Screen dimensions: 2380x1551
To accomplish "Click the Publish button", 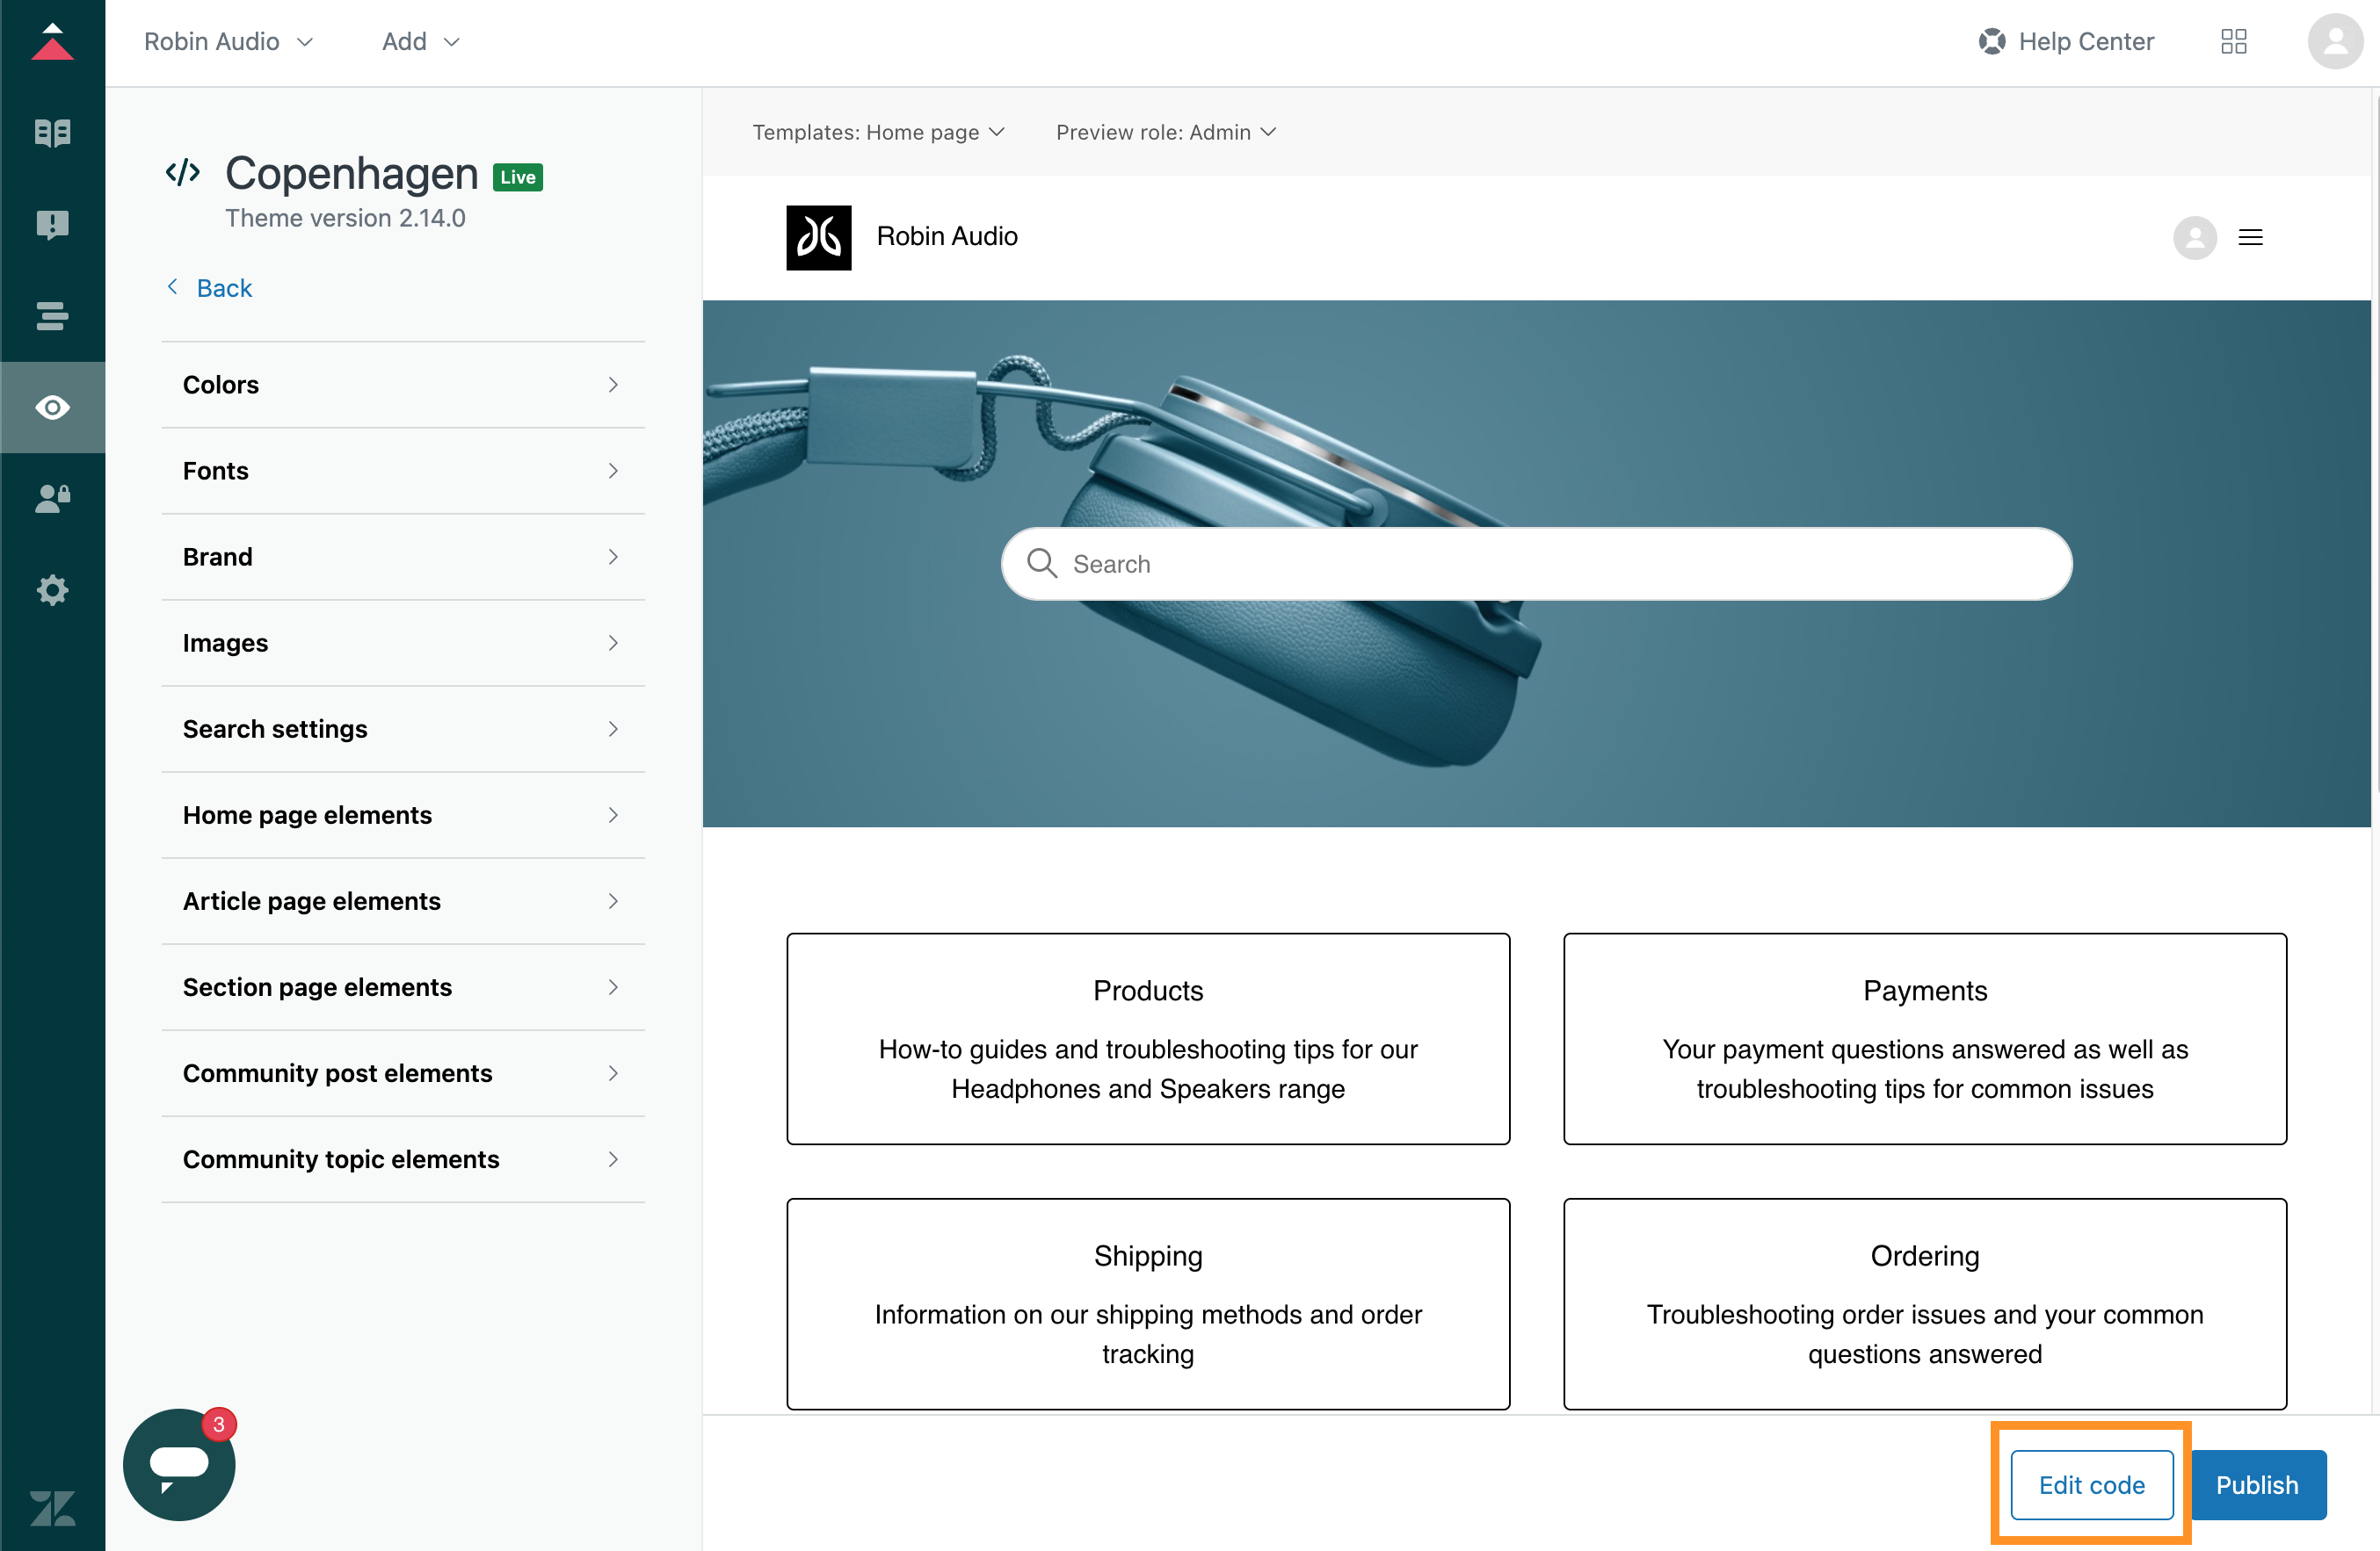I will 2257,1484.
